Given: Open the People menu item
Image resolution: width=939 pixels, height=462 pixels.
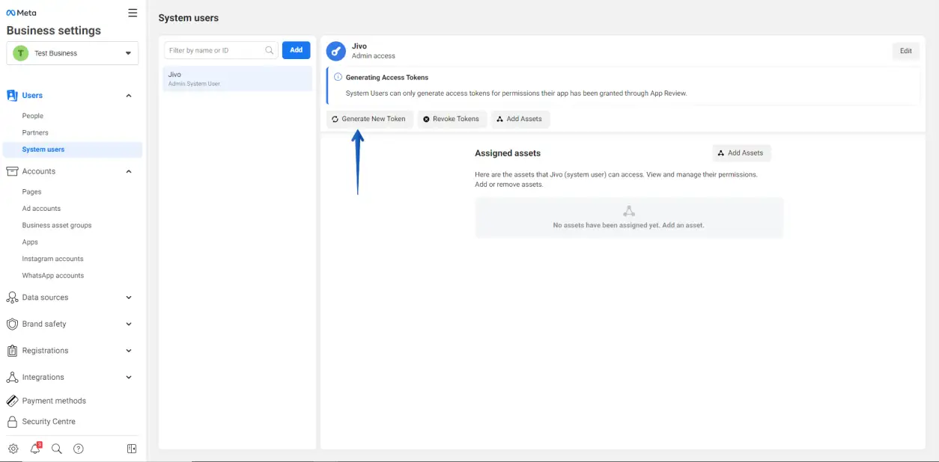Looking at the screenshot, I should point(33,116).
